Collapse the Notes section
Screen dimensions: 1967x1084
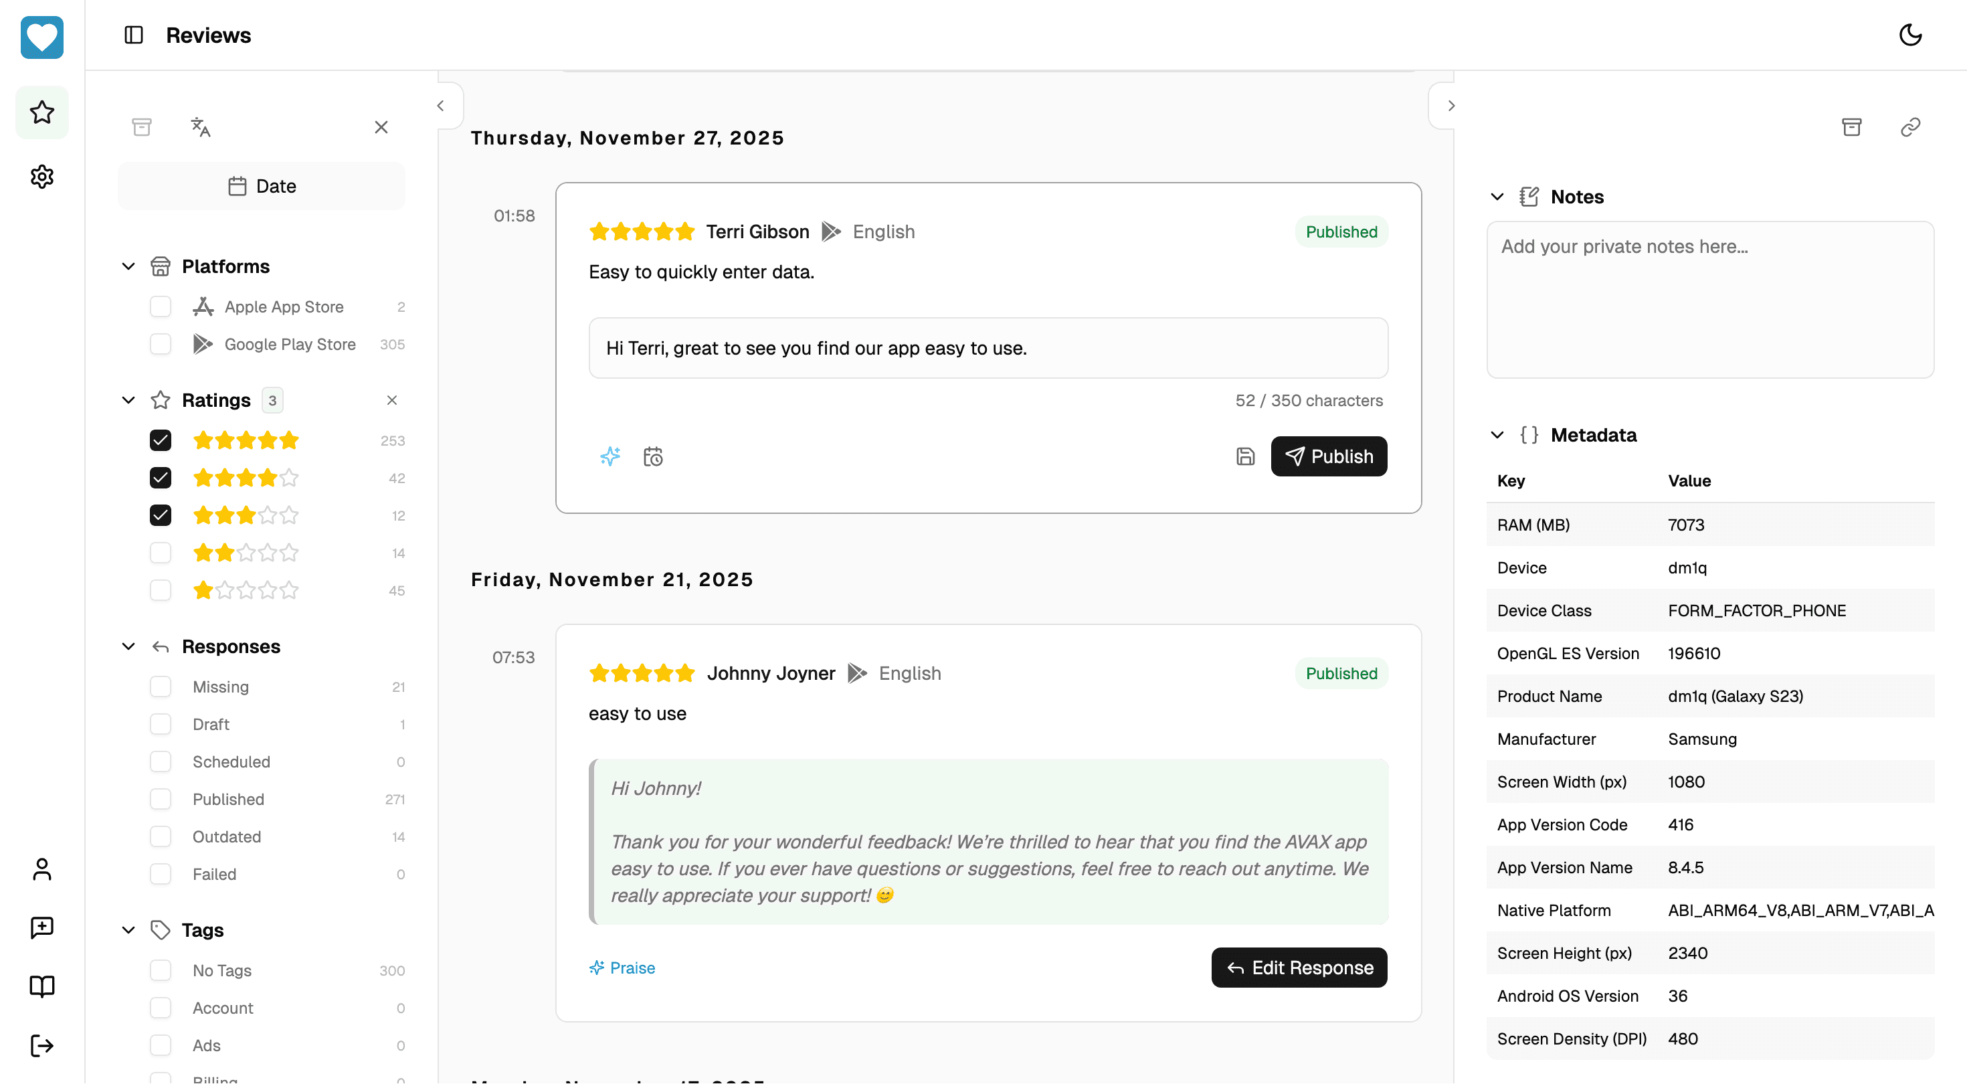[x=1496, y=196]
